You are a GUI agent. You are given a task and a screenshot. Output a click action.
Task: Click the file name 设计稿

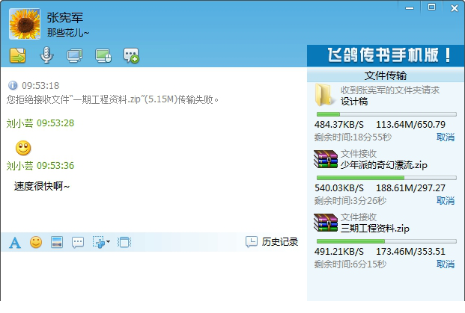pyautogui.click(x=354, y=102)
